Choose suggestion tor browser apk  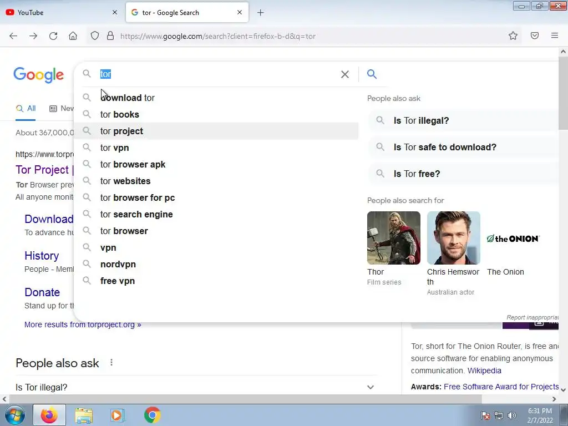click(x=216, y=164)
